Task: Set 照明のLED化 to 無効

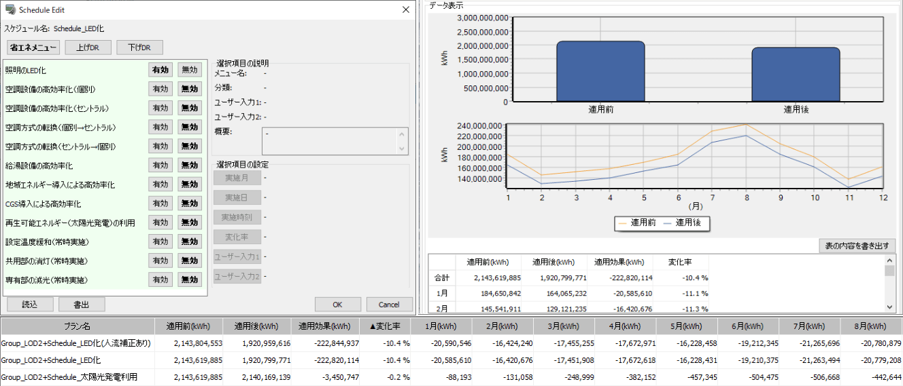Action: click(x=189, y=70)
